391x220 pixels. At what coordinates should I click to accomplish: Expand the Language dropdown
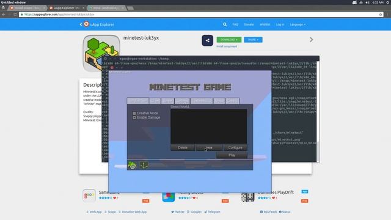[x=298, y=24]
